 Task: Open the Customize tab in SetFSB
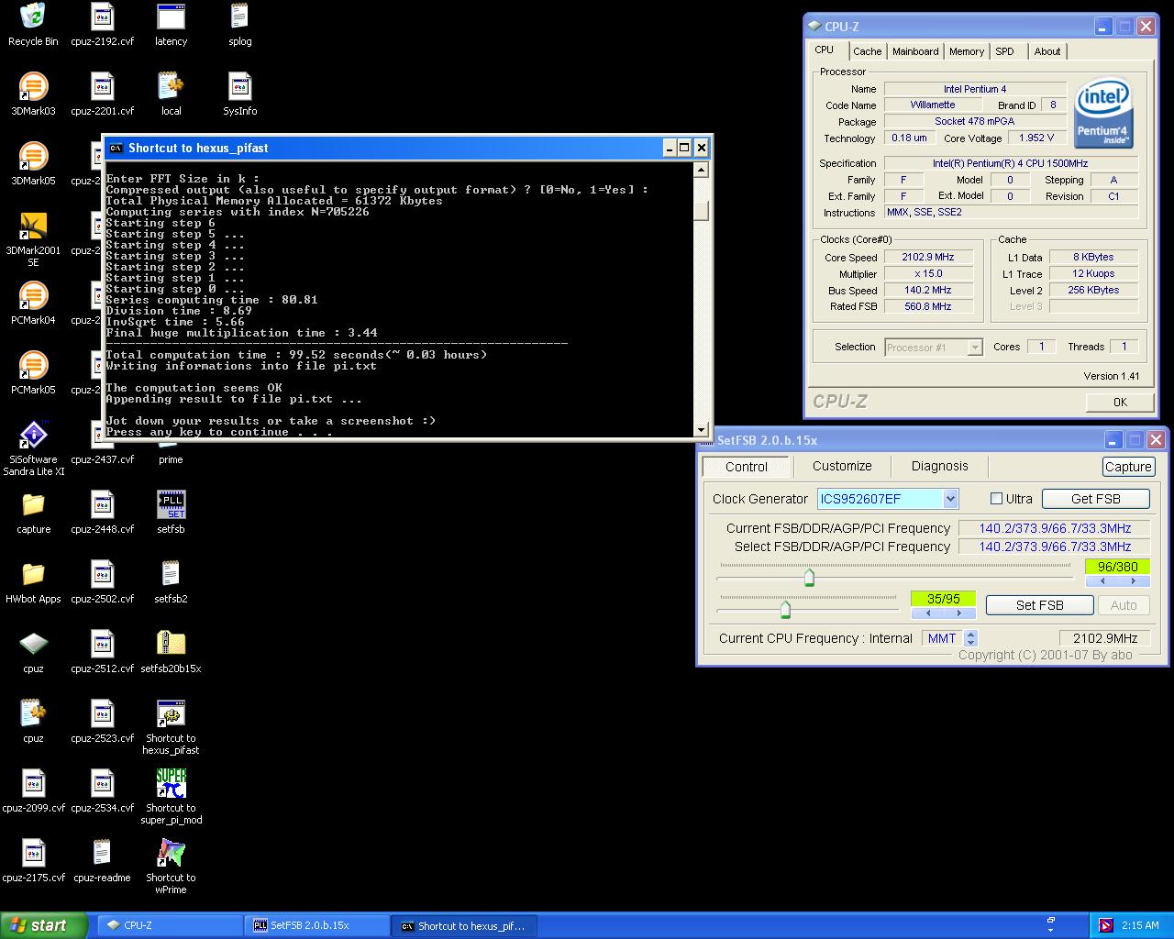842,466
